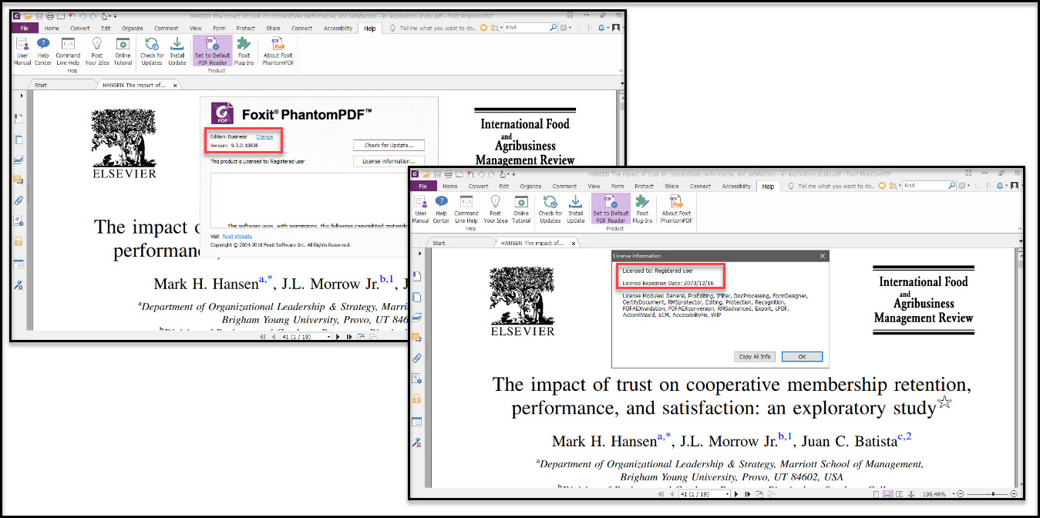The height and width of the screenshot is (518, 1040).
Task: Click Install Update in the front window
Action: point(576,209)
